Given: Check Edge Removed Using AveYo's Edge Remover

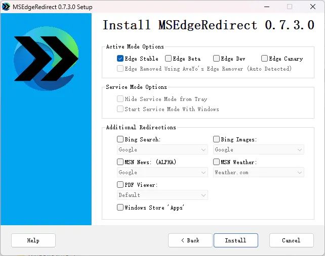Looking at the screenshot, I should 120,69.
